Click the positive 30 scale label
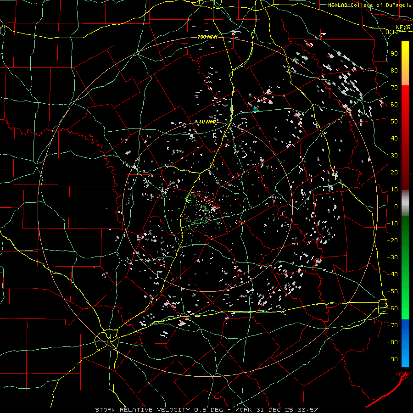 click(x=394, y=156)
